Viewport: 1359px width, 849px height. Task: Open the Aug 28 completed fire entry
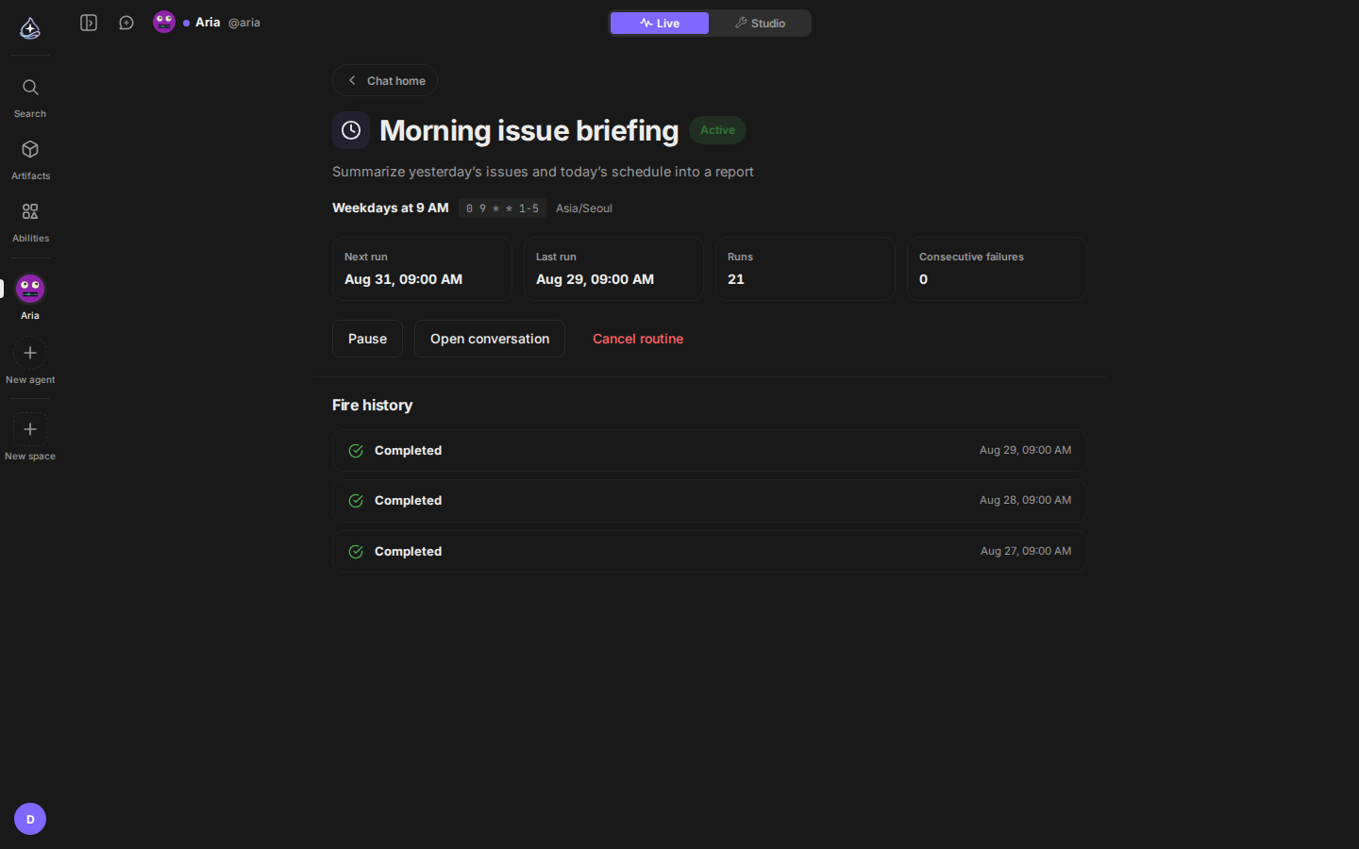coord(710,501)
